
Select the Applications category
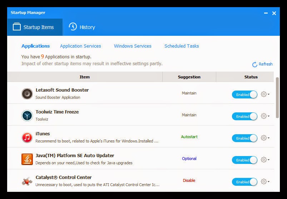(x=35, y=46)
